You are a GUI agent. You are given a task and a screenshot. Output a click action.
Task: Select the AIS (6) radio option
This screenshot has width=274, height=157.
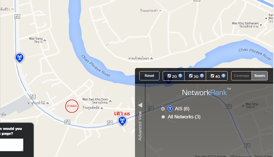point(163,109)
